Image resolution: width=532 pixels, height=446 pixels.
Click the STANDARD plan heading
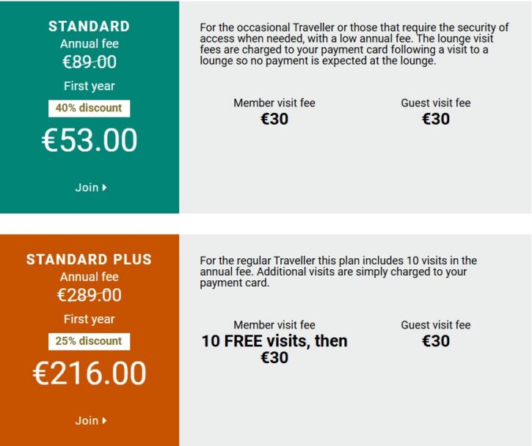[89, 26]
